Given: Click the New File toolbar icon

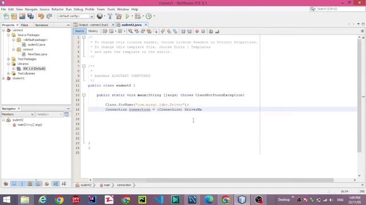Looking at the screenshot, I should (x=6, y=16).
